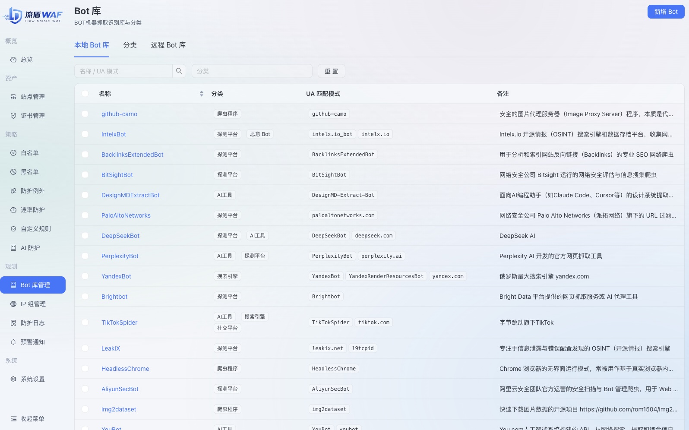Click the deepseek.com UA pattern tag
This screenshot has height=430, width=689.
[x=374, y=236]
